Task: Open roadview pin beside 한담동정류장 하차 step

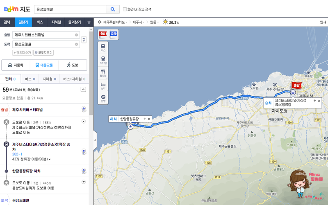Action: 84,171
